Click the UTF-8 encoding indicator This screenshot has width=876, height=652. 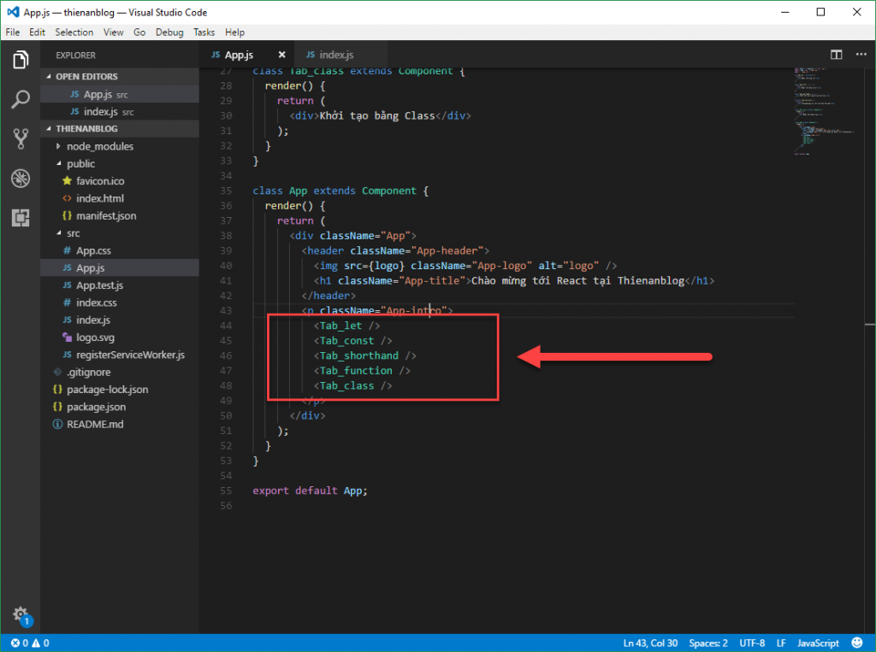[752, 642]
